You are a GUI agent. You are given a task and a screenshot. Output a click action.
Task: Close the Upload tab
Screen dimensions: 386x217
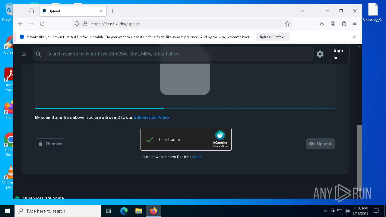(101, 11)
